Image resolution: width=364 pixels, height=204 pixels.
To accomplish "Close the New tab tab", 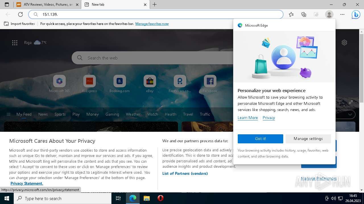I will pos(145,5).
